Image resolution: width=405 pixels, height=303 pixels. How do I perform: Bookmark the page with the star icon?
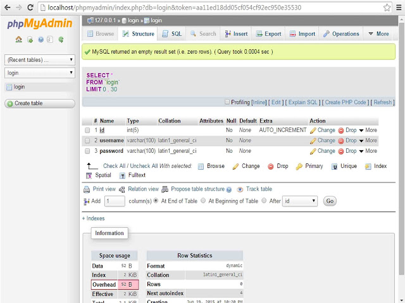point(387,8)
